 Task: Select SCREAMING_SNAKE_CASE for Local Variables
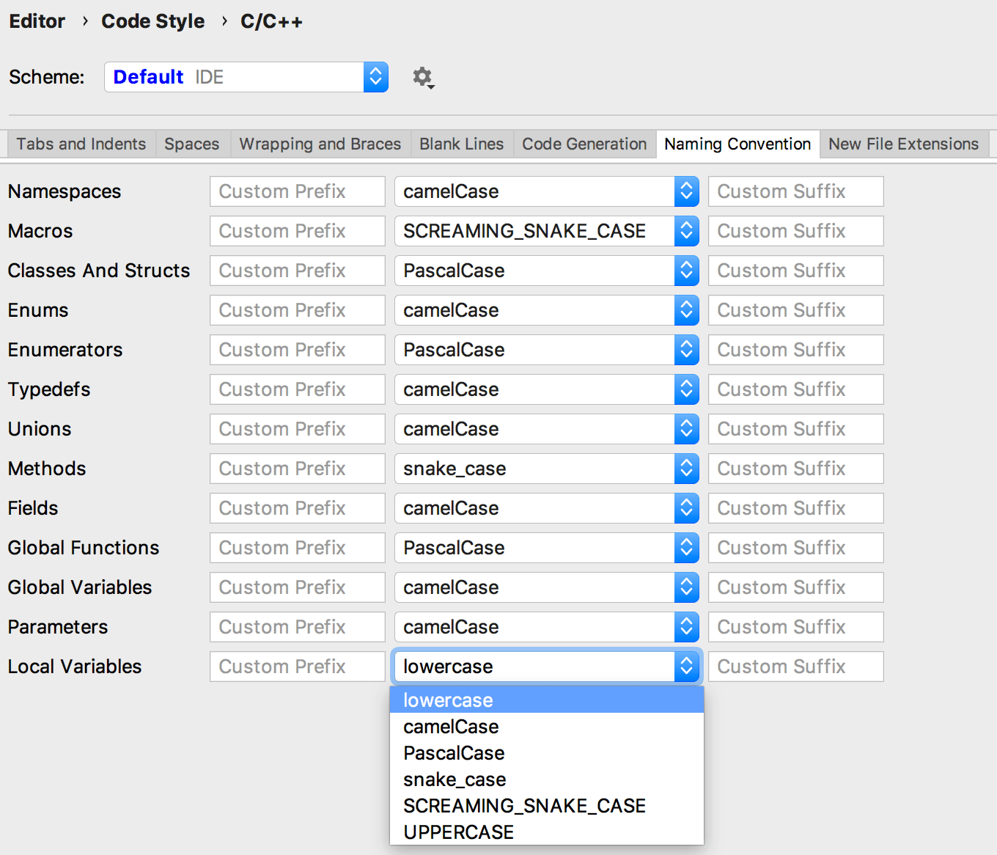click(x=524, y=805)
